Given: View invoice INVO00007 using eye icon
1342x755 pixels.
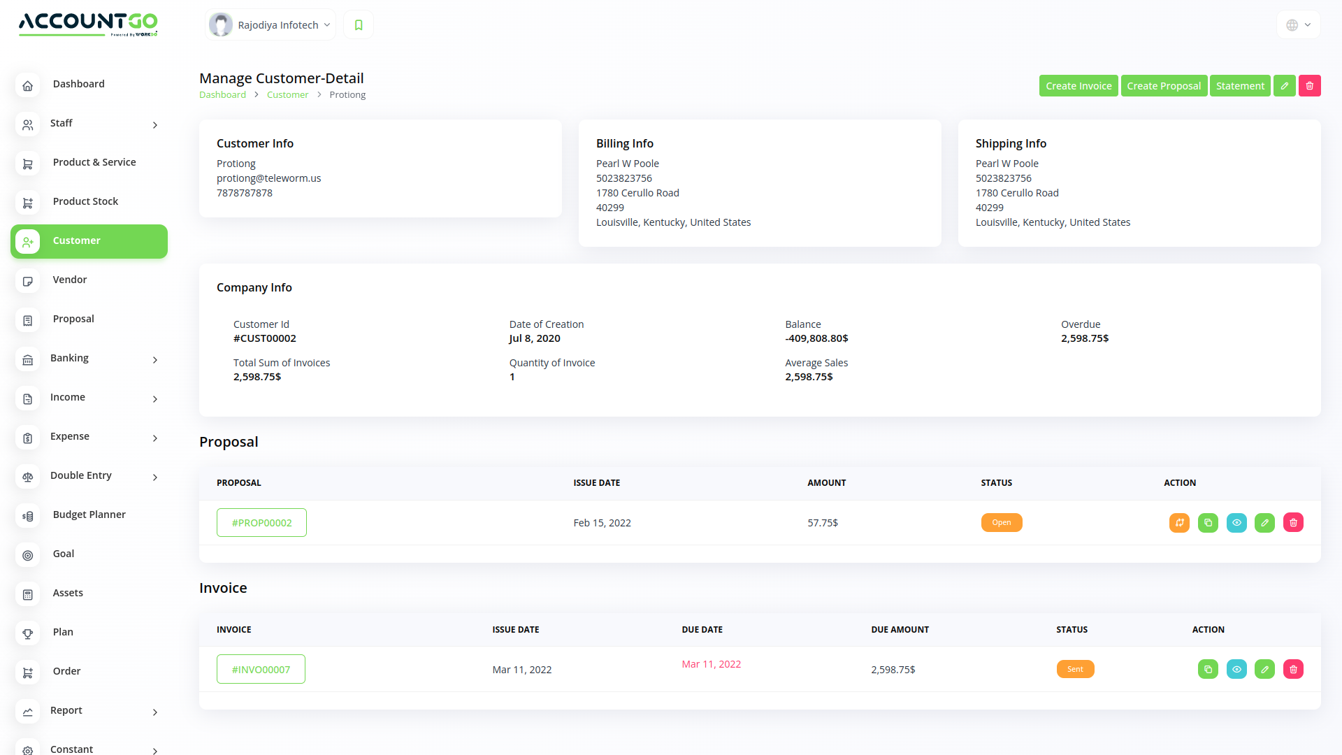Looking at the screenshot, I should click(1236, 669).
